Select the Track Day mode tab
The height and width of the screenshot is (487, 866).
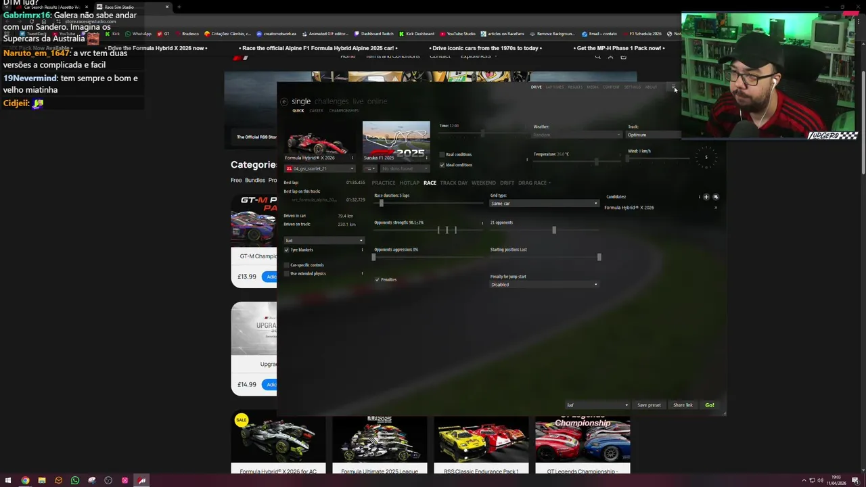pos(454,183)
